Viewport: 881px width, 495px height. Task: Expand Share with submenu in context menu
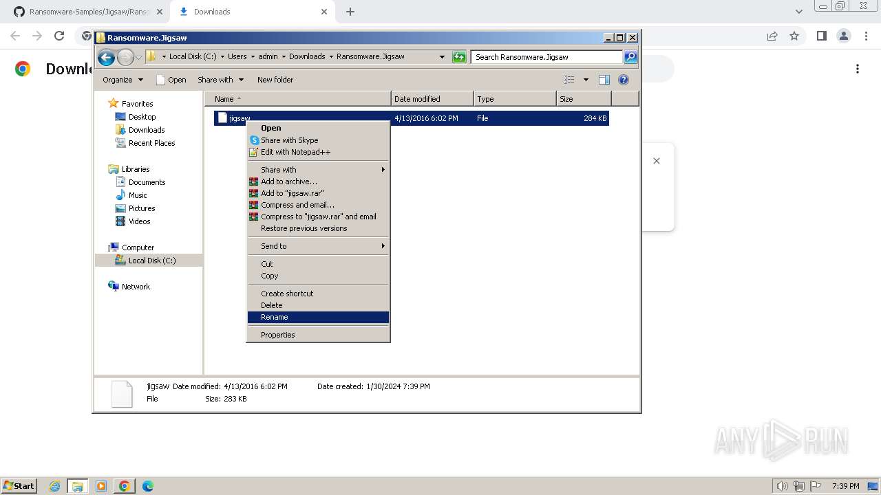coord(318,170)
